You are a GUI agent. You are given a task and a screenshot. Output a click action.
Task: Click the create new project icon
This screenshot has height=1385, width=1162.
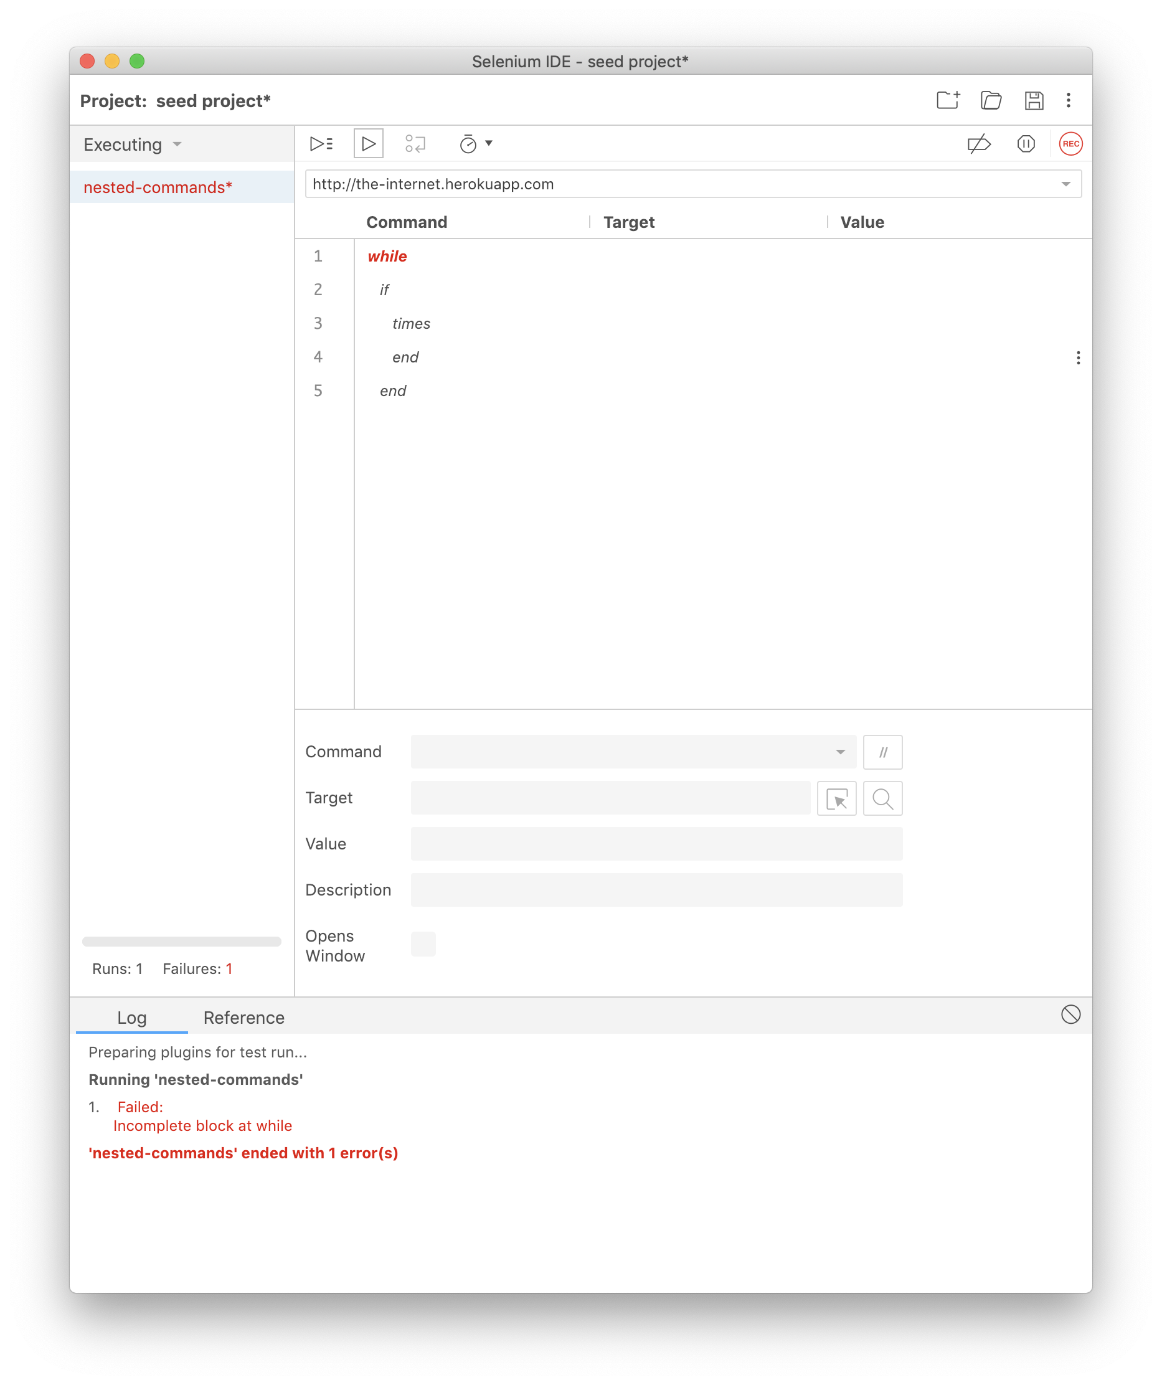(948, 100)
